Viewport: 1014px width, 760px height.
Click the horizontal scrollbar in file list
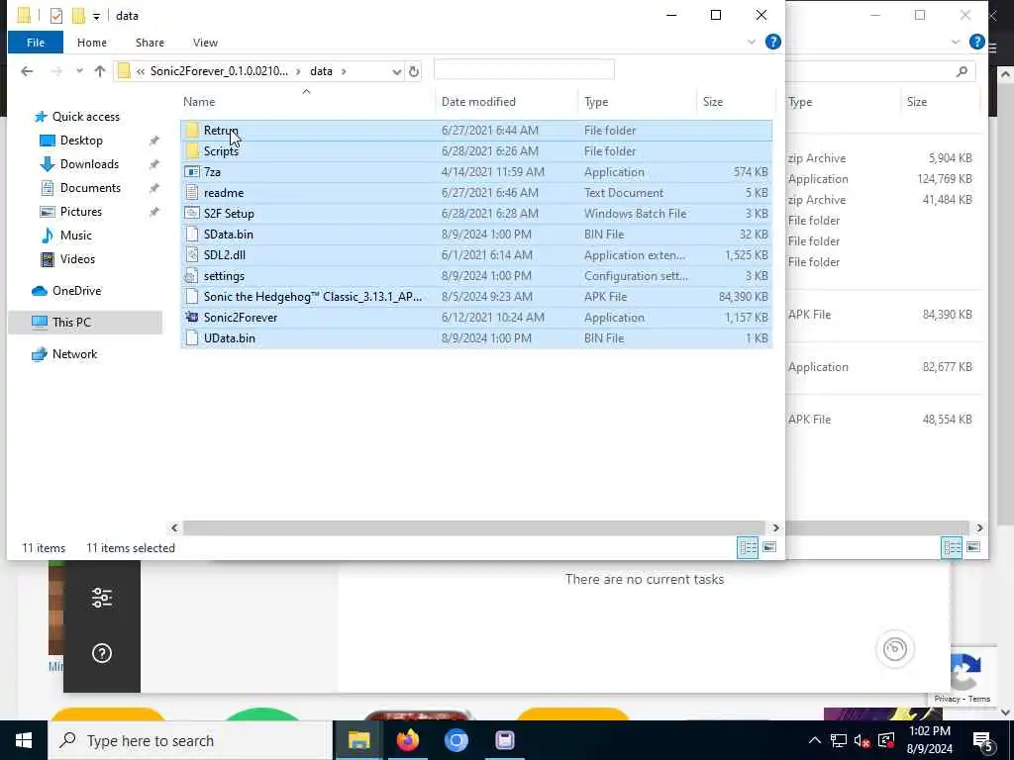pyautogui.click(x=474, y=528)
